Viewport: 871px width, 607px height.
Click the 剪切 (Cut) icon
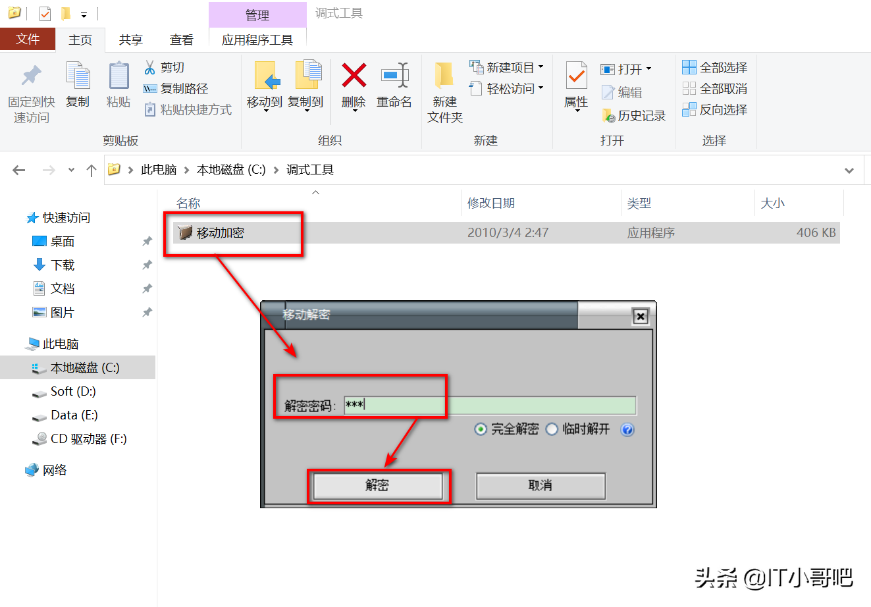(x=149, y=67)
